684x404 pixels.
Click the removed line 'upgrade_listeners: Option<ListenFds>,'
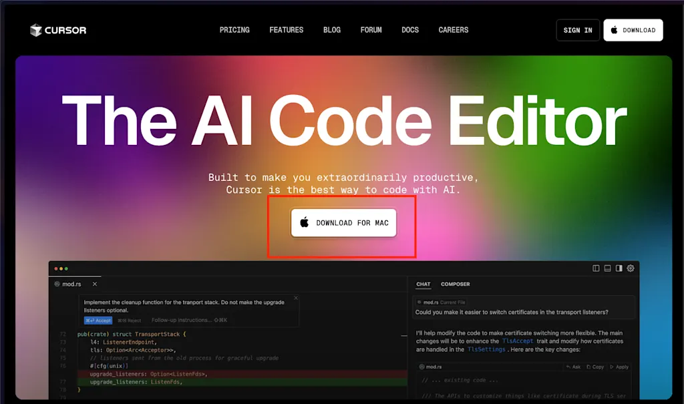(x=149, y=374)
